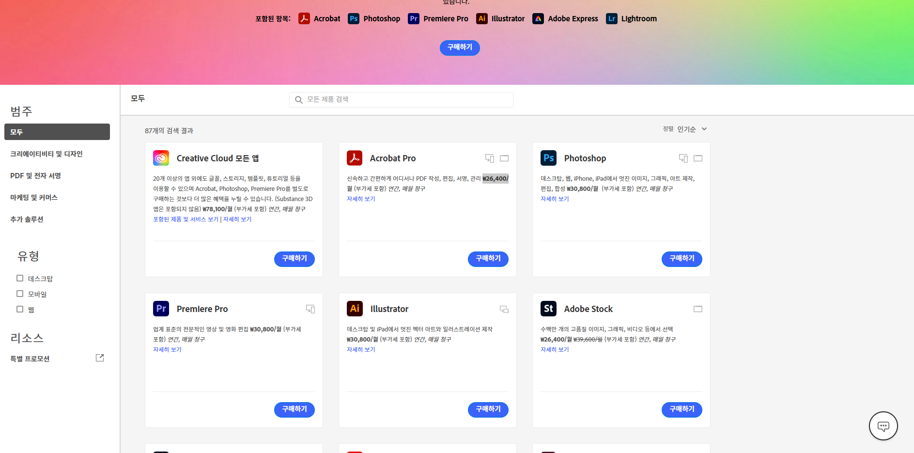914x453 pixels.
Task: Click the Adobe Express icon in top banner
Action: (x=538, y=19)
